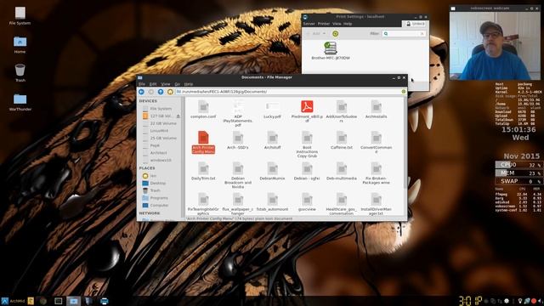Screen dimensions: 544x306
Task: Go to the home folder via the toolbar home icon
Action: [170, 92]
